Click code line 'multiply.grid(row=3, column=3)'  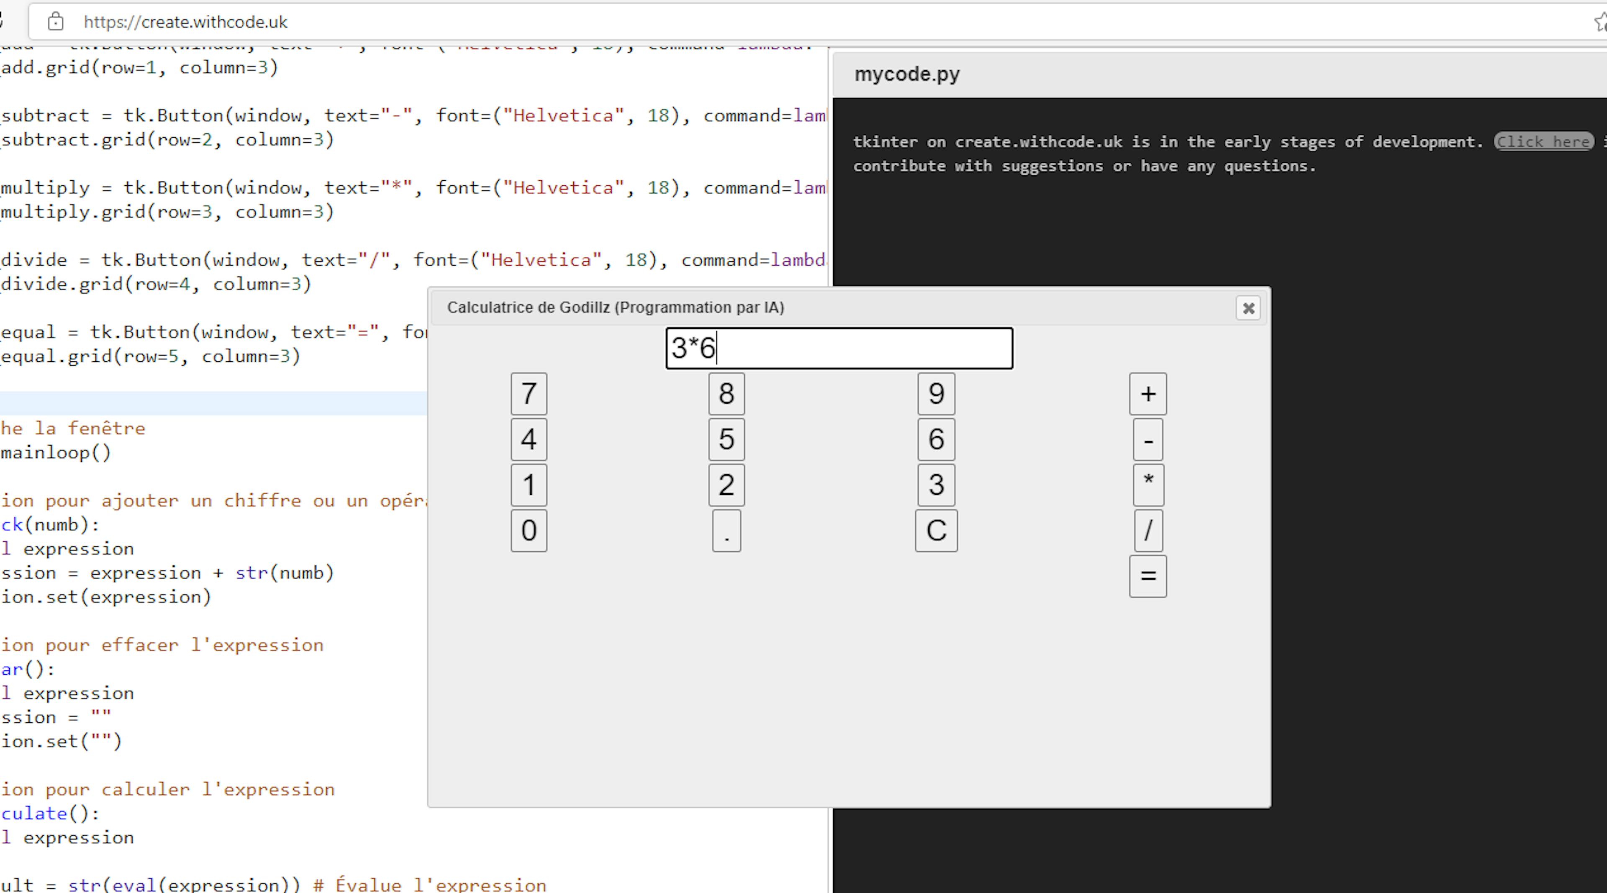167,212
